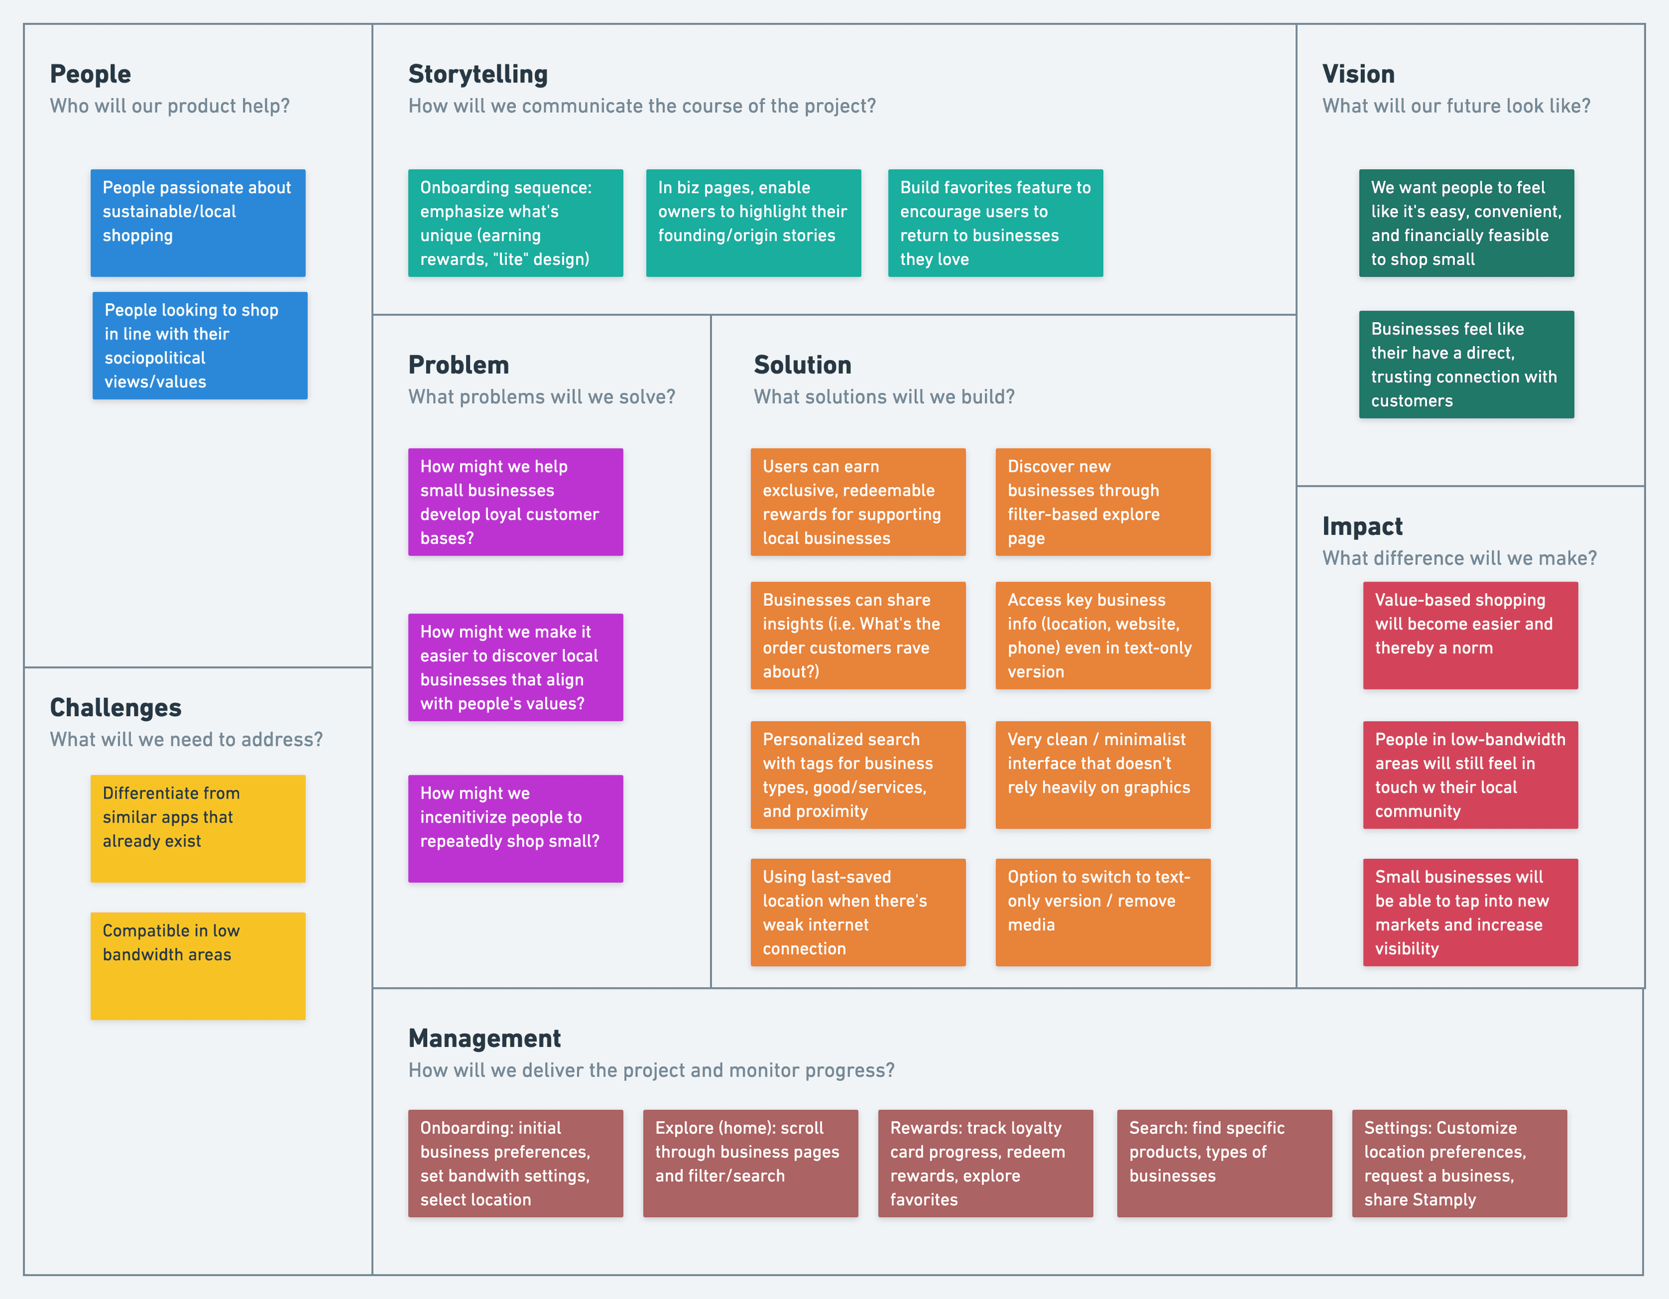The height and width of the screenshot is (1299, 1669).
Task: Select the 'Search: find specific products' note
Action: (x=1224, y=1163)
